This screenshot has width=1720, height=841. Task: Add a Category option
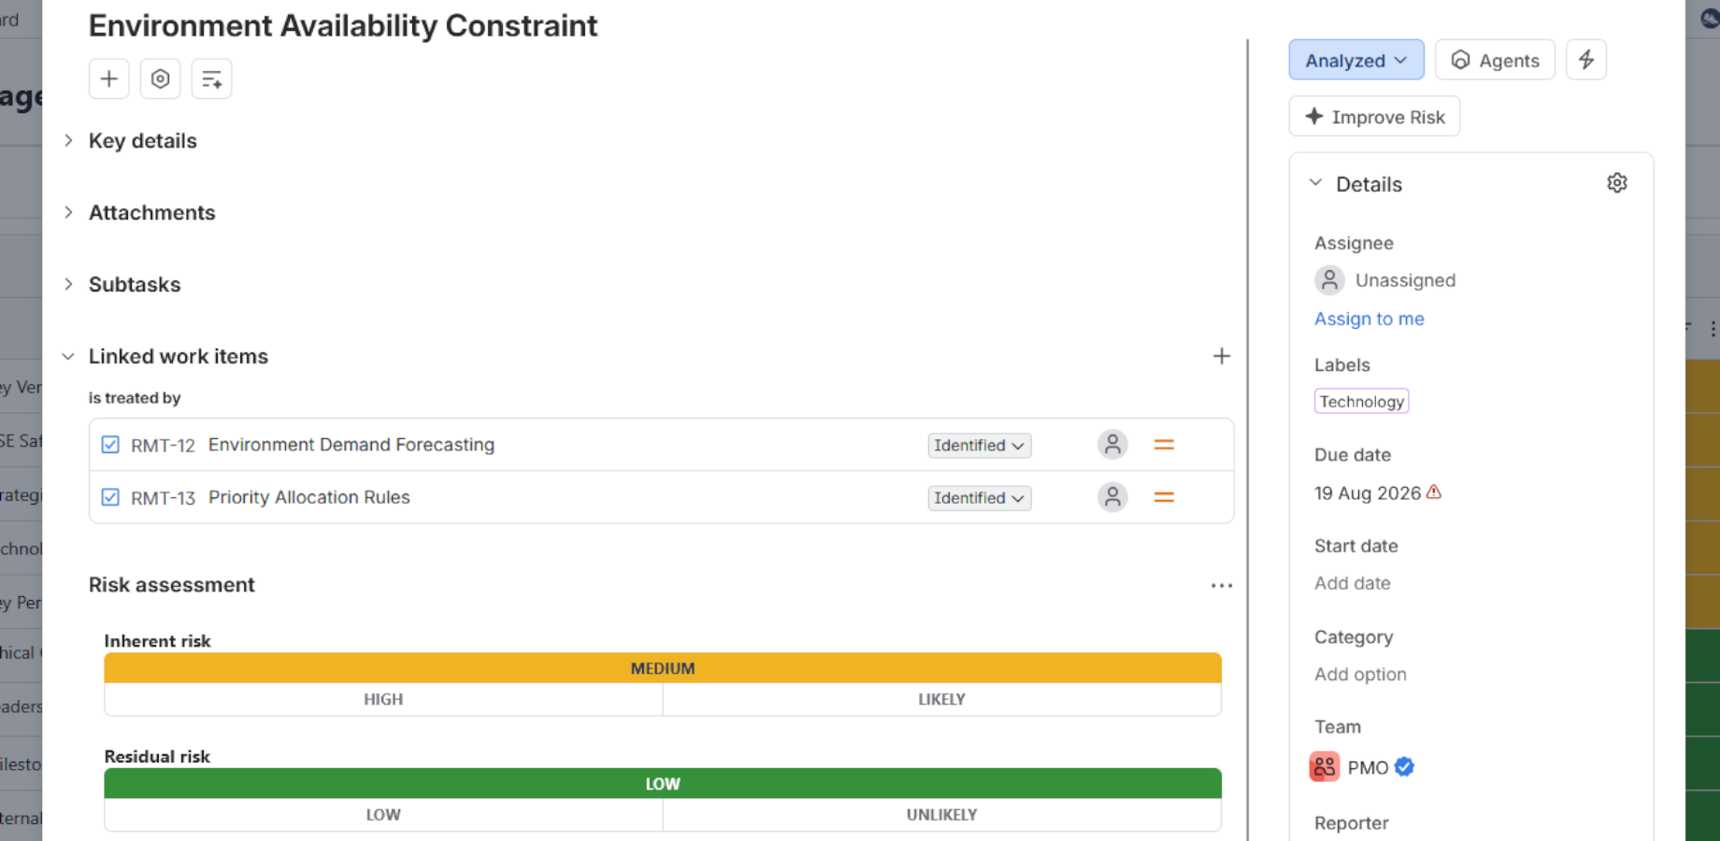click(1360, 674)
